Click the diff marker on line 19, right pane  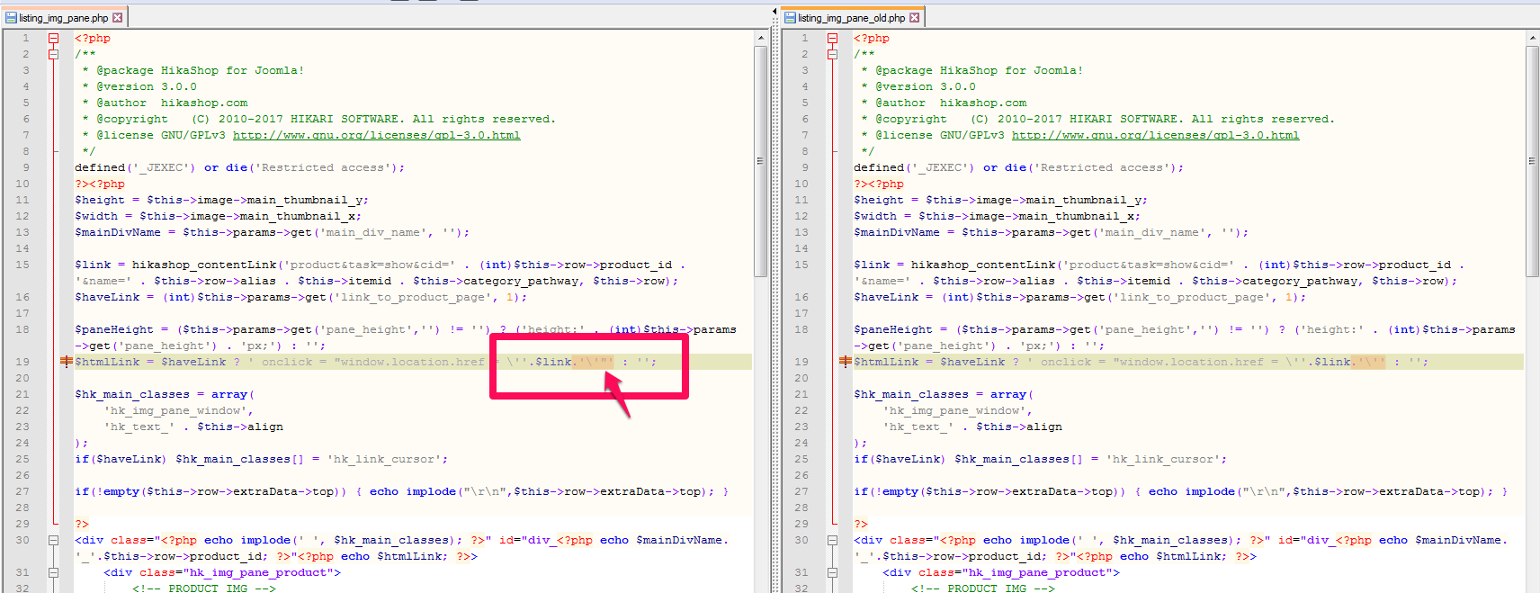pyautogui.click(x=845, y=362)
